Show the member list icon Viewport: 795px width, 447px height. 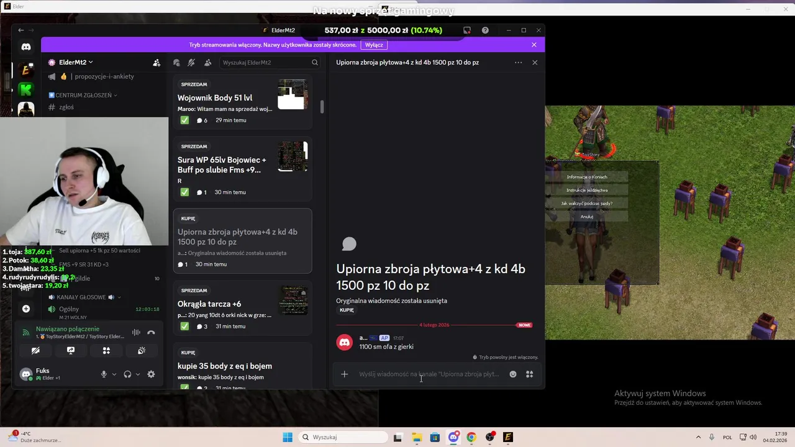pos(207,63)
